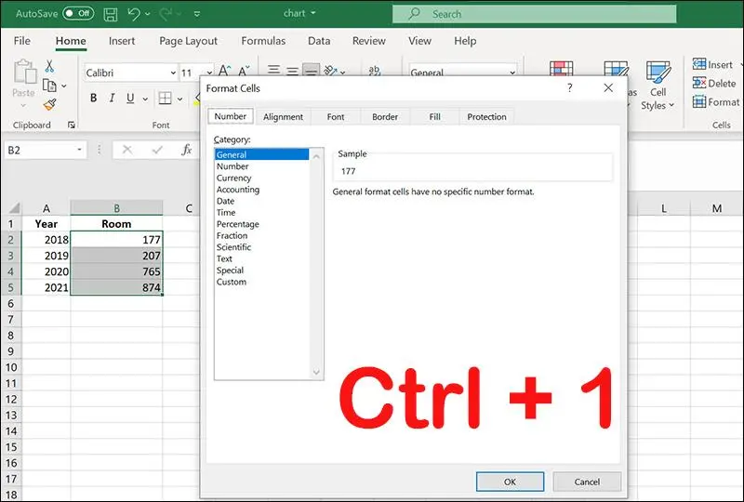
Task: Switch to the Insert ribbon tab
Action: coord(122,41)
